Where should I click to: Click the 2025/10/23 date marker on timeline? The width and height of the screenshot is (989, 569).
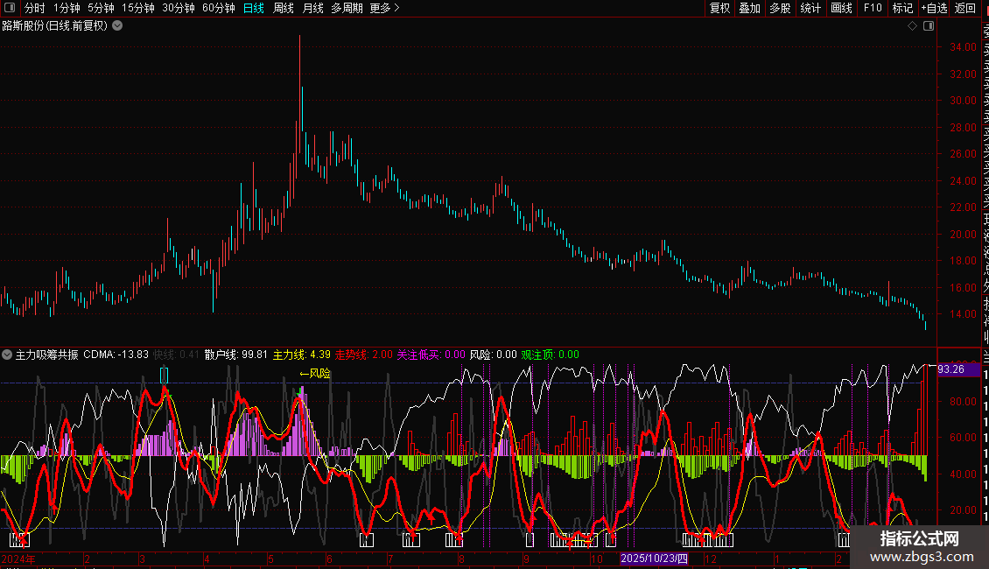pyautogui.click(x=654, y=558)
